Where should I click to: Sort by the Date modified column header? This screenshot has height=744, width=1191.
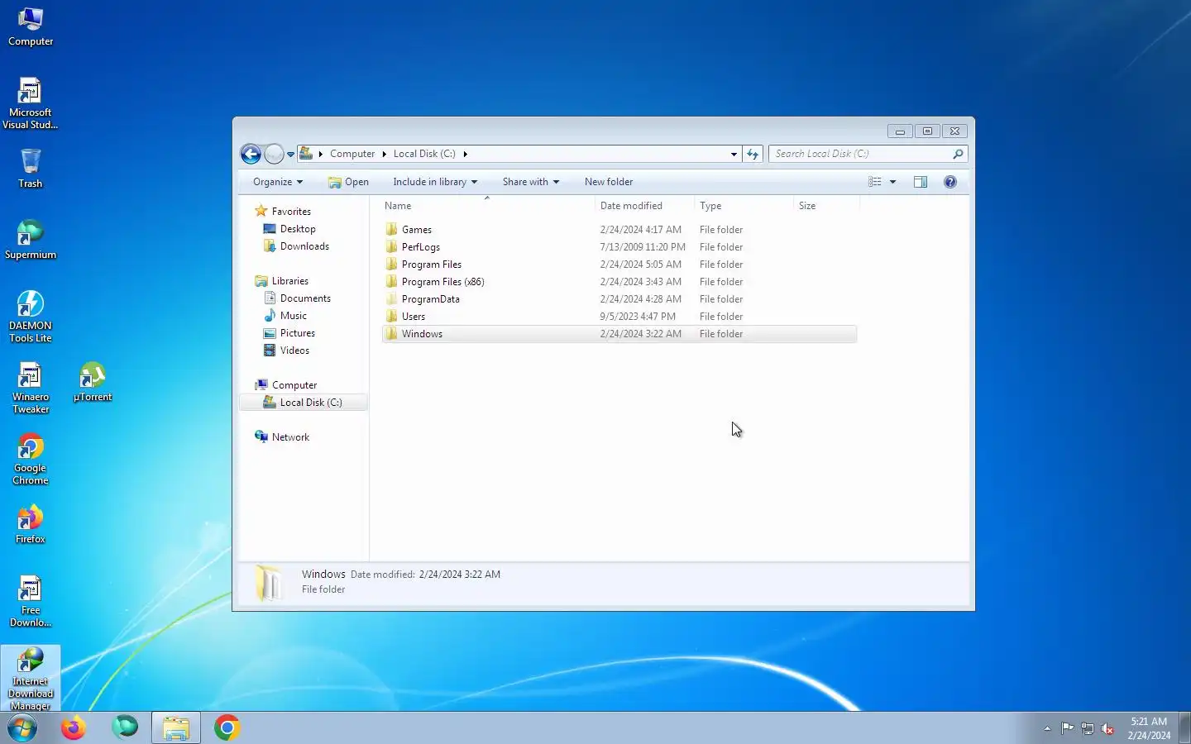(644, 206)
